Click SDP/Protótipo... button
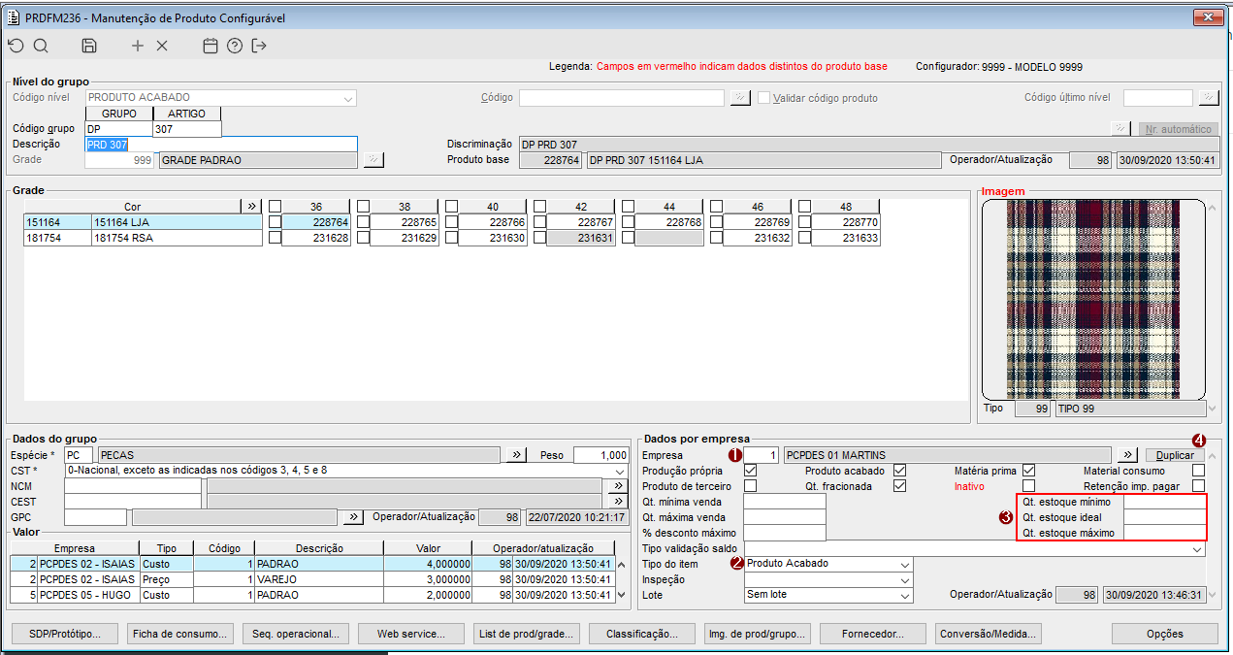Viewport: 1233px width, 655px height. (65, 634)
